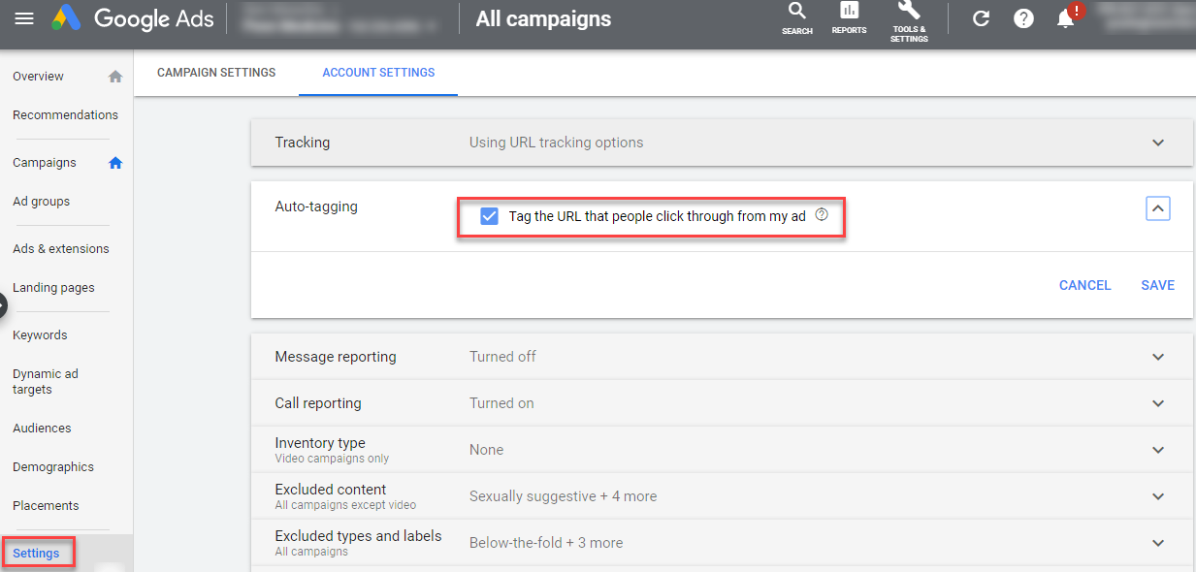Open the help question mark icon

click(1023, 17)
